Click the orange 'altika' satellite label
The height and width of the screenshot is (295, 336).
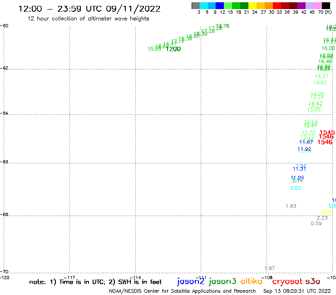pos(252,281)
